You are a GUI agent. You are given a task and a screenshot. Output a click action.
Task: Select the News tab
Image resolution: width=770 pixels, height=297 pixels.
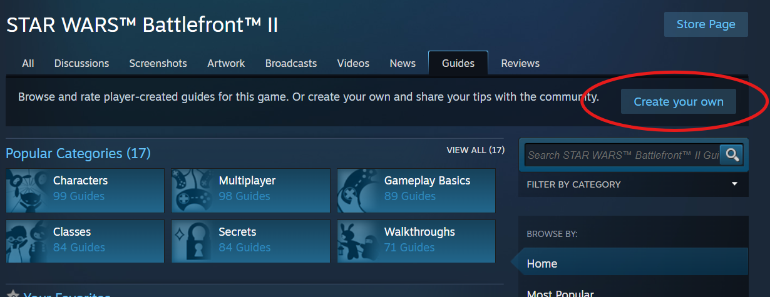tap(403, 63)
